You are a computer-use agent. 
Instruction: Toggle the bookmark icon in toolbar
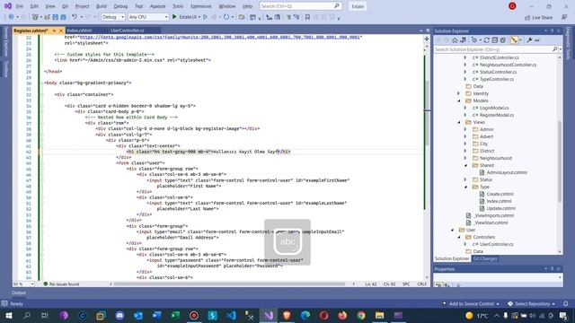pos(307,17)
